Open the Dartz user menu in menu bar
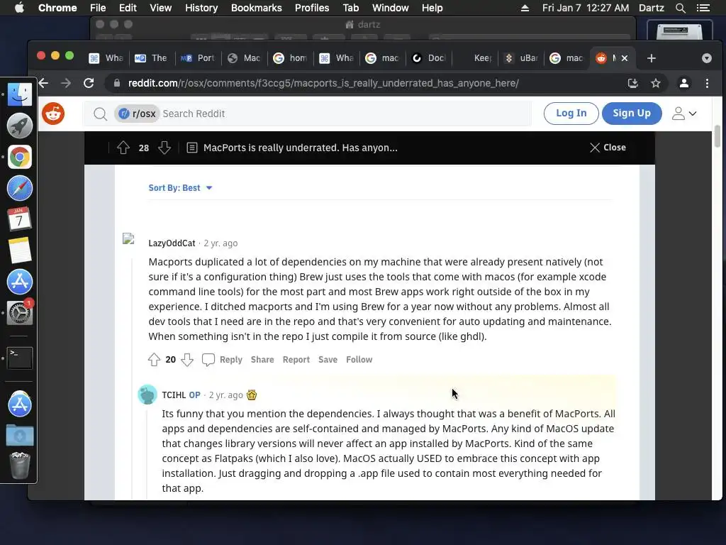 pos(651,8)
